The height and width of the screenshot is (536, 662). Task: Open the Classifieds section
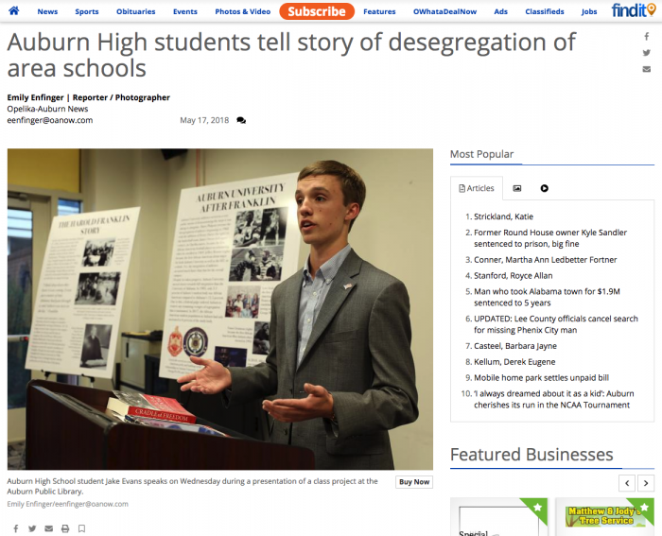point(544,11)
